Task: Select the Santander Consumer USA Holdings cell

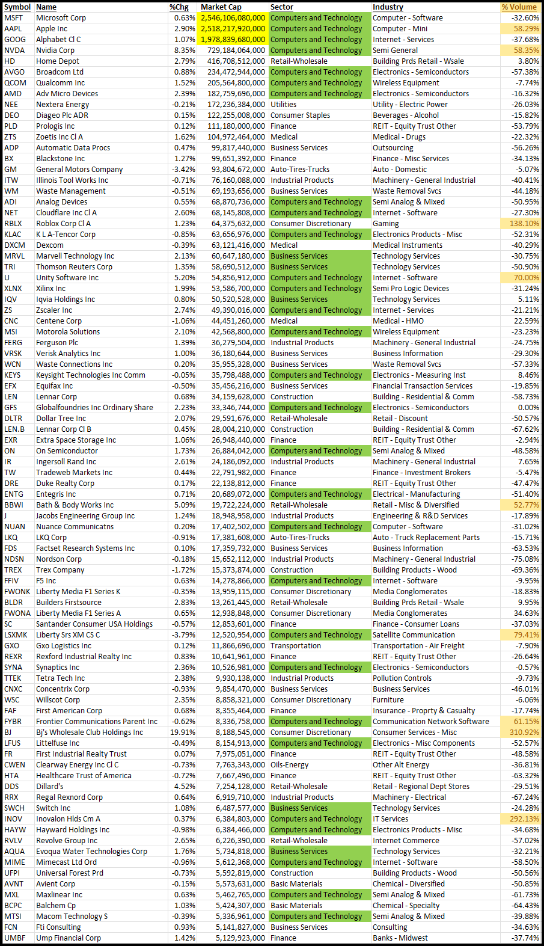Action: point(94,624)
